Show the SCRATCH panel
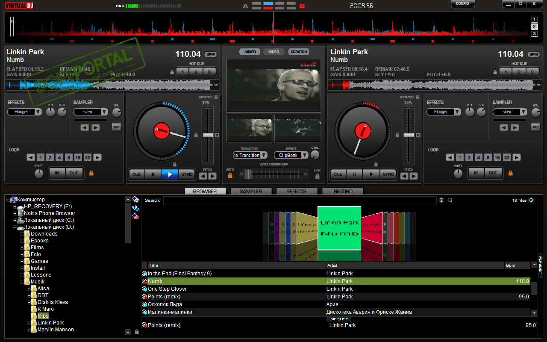547x342 pixels. pyautogui.click(x=299, y=52)
